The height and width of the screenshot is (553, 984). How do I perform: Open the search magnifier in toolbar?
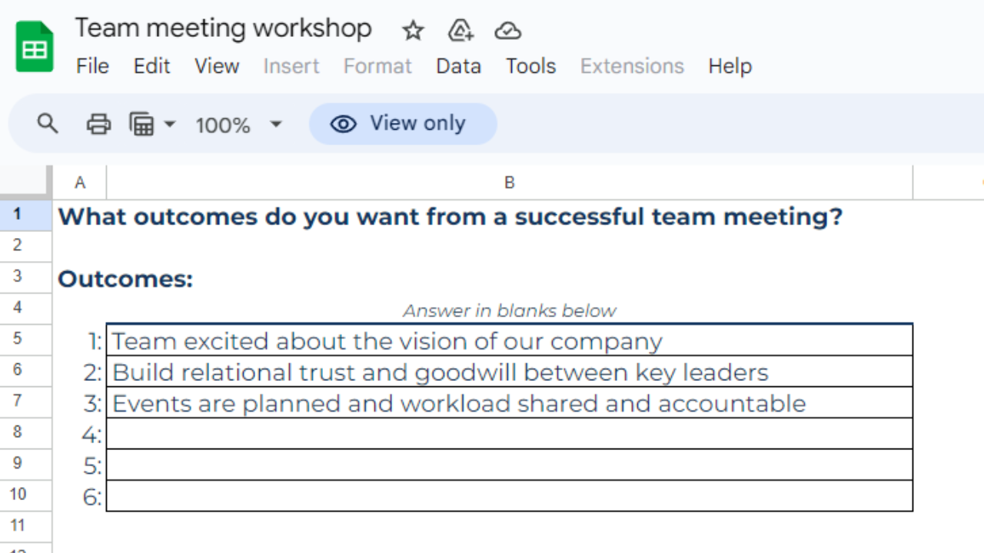(x=48, y=124)
